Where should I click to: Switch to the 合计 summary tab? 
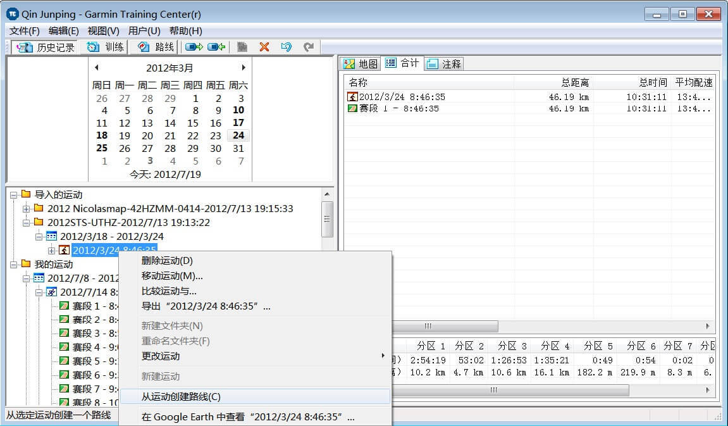click(402, 63)
